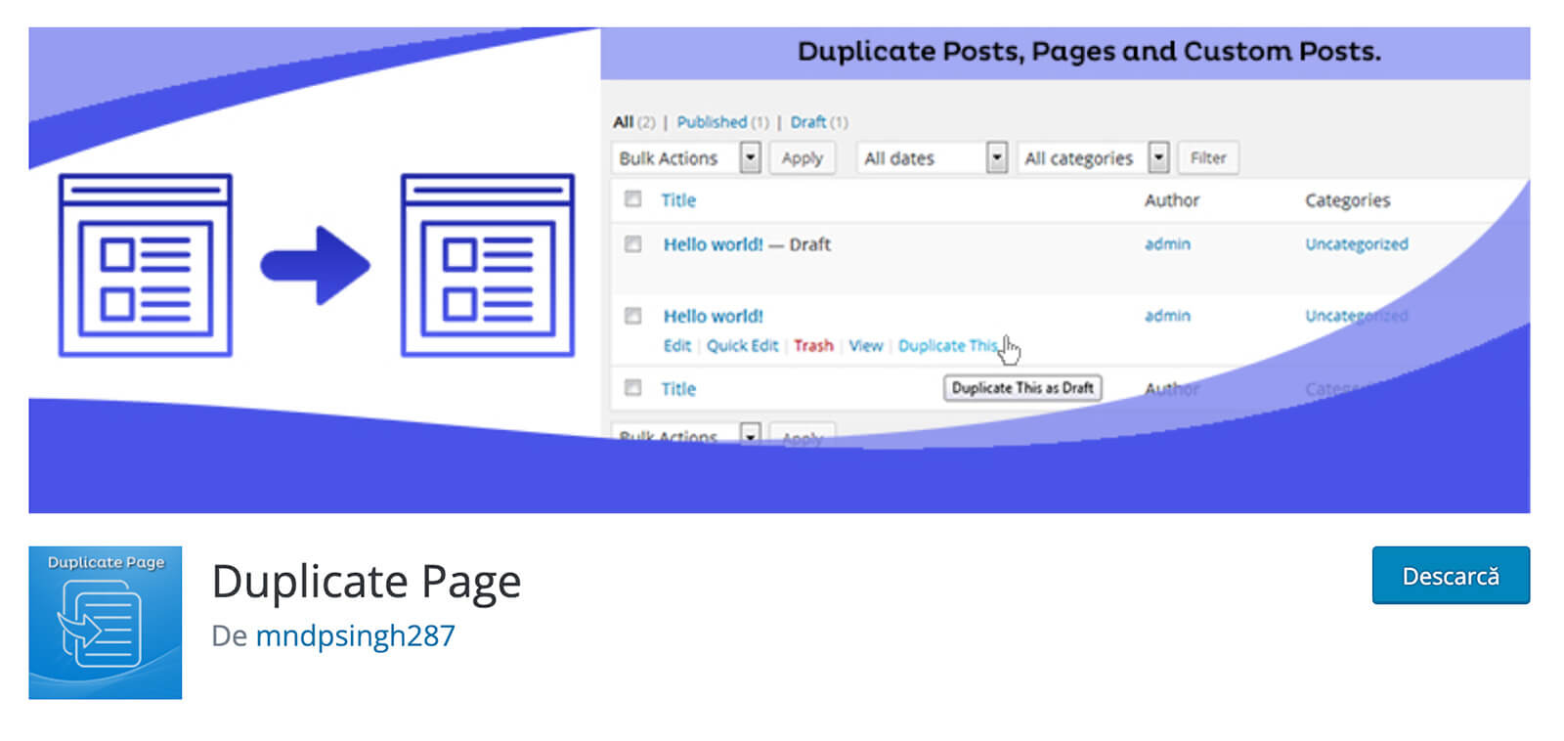The width and height of the screenshot is (1564, 741).
Task: Click the Duplicate This link
Action: (947, 346)
